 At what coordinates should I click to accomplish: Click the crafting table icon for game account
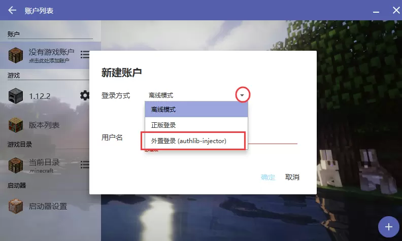coord(16,55)
